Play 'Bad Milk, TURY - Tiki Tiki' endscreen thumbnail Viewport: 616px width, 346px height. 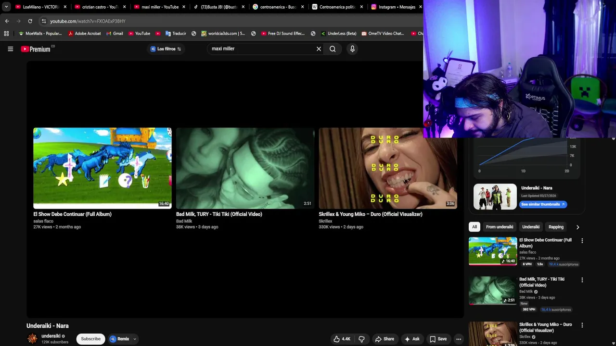click(245, 168)
